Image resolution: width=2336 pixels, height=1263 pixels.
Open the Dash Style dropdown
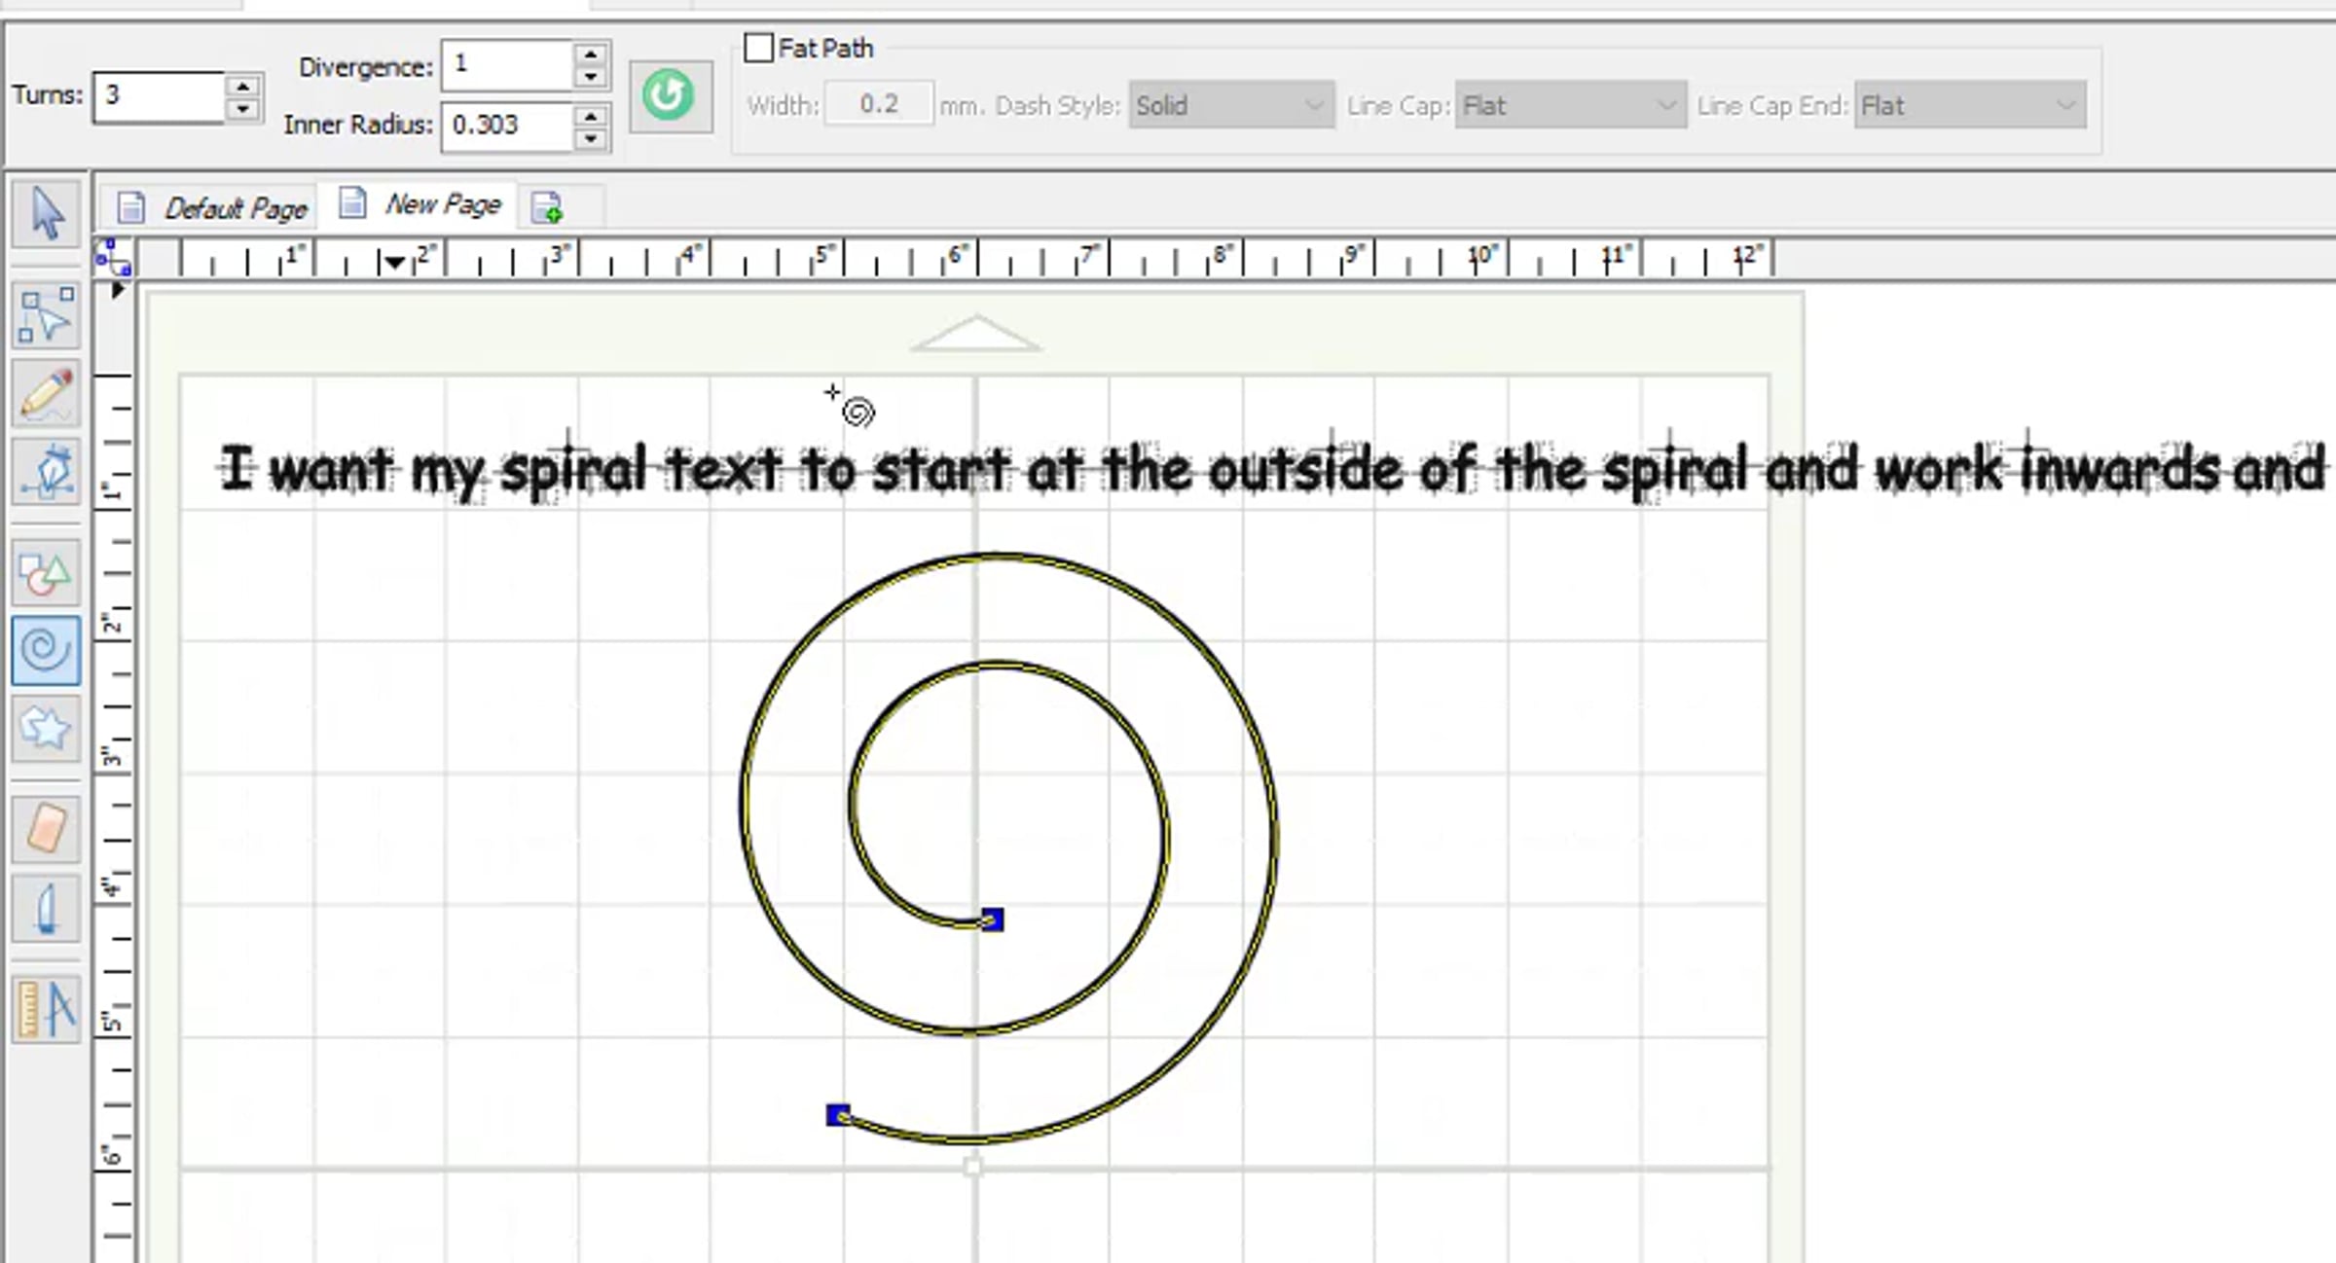pyautogui.click(x=1231, y=105)
